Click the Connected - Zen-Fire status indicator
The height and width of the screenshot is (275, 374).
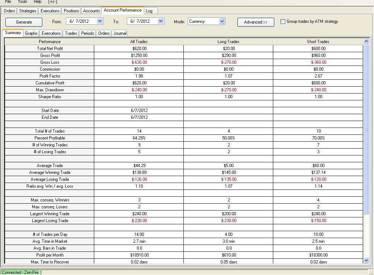coord(20,272)
